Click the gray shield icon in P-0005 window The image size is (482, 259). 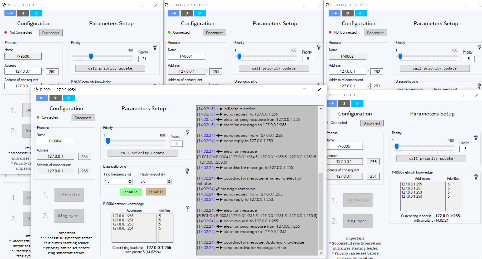pyautogui.click(x=344, y=103)
